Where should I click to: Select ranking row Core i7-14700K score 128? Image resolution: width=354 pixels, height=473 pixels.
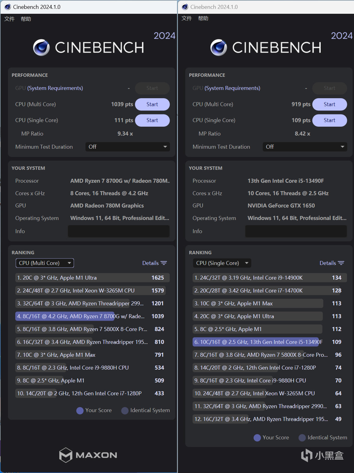[x=270, y=291]
